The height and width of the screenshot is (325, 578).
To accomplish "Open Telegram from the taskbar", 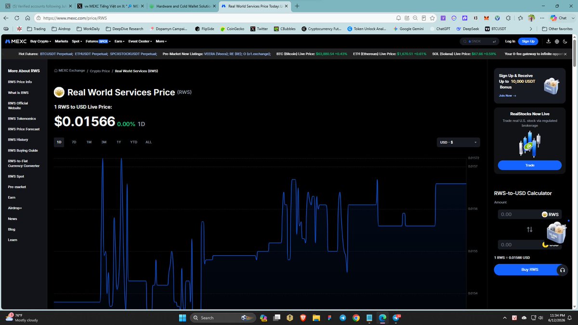I will point(342,318).
